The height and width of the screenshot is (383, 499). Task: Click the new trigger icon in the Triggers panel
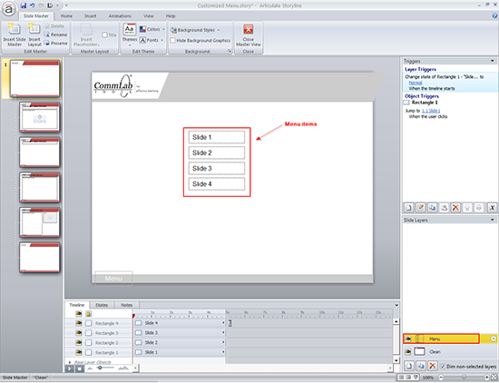click(x=409, y=208)
